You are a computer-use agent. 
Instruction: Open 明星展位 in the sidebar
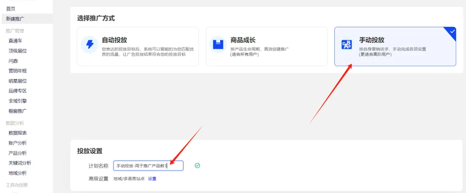coord(18,81)
